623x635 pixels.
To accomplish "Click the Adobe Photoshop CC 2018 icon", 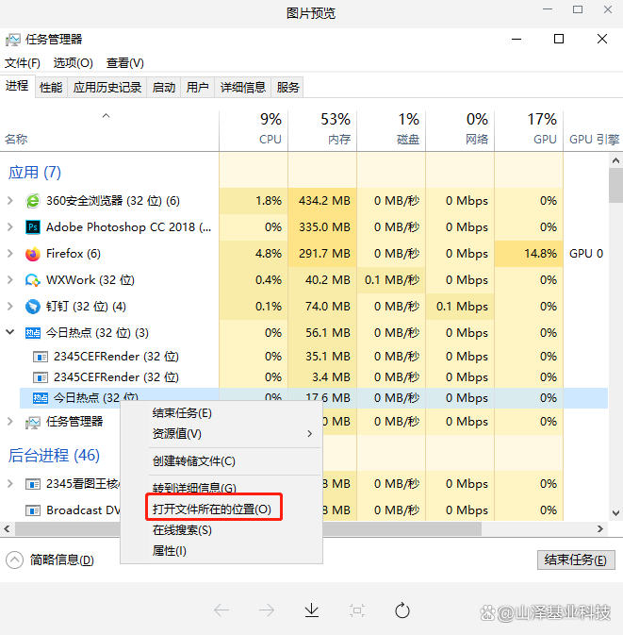I will click(x=33, y=227).
